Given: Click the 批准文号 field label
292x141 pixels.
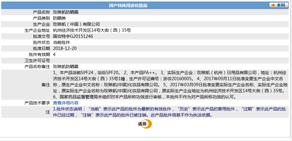Looking at the screenshot, I should point(42,36).
